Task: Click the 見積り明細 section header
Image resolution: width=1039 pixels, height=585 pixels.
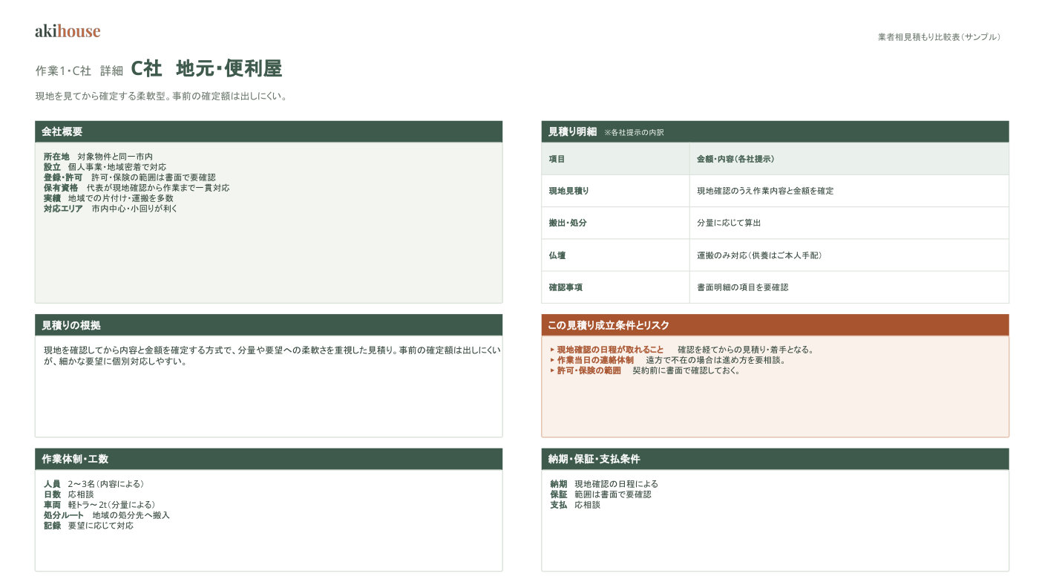Action: (775, 131)
